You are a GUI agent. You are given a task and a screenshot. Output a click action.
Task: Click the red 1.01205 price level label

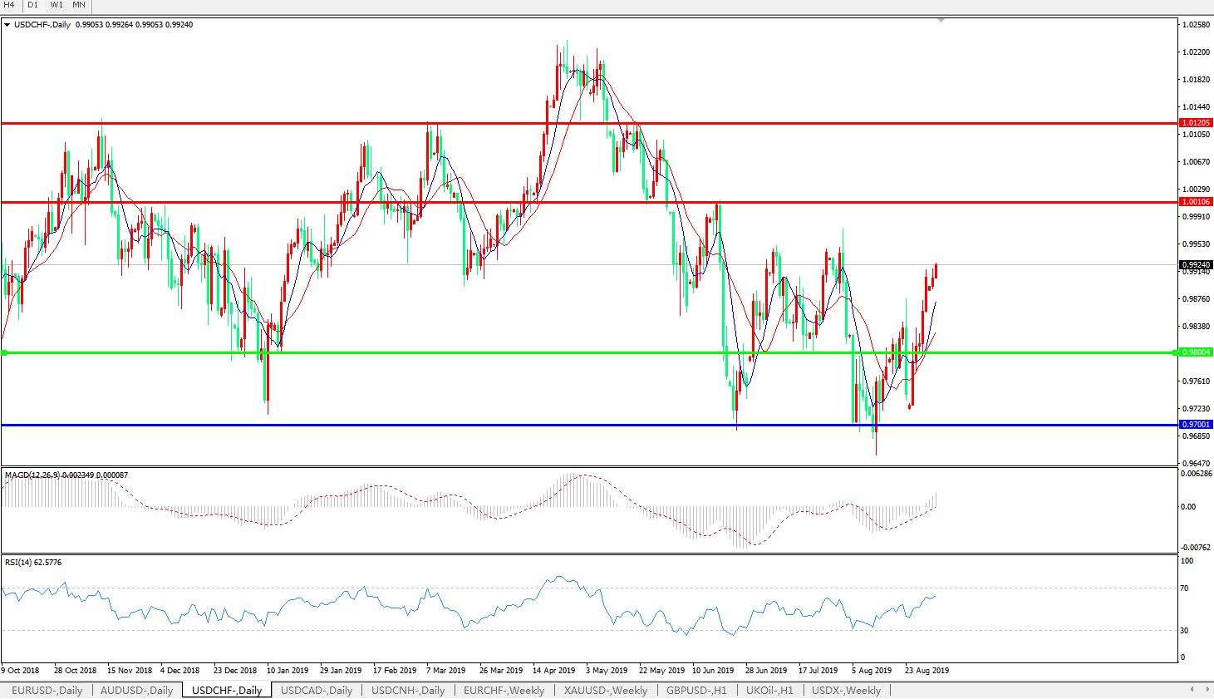1196,123
